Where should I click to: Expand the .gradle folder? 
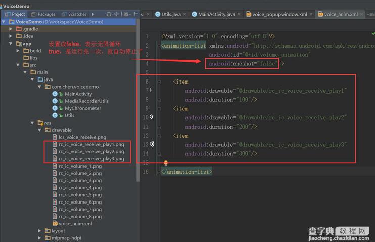coord(11,29)
